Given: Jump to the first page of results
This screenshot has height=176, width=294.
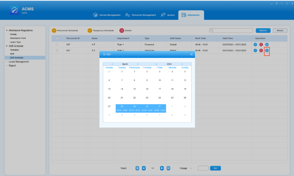Looking at the screenshot, I should [x=137, y=168].
